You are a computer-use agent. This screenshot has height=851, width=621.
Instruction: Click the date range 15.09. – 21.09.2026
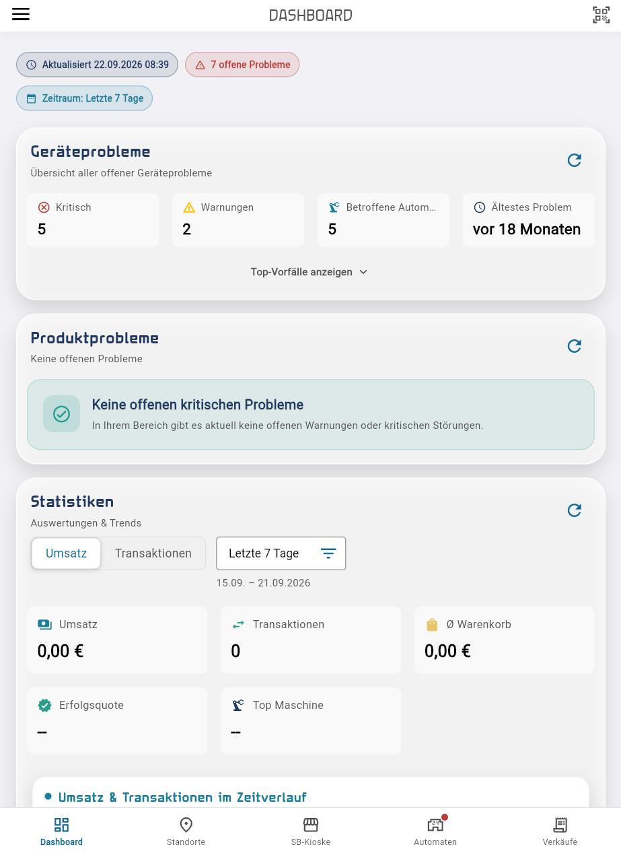[263, 583]
